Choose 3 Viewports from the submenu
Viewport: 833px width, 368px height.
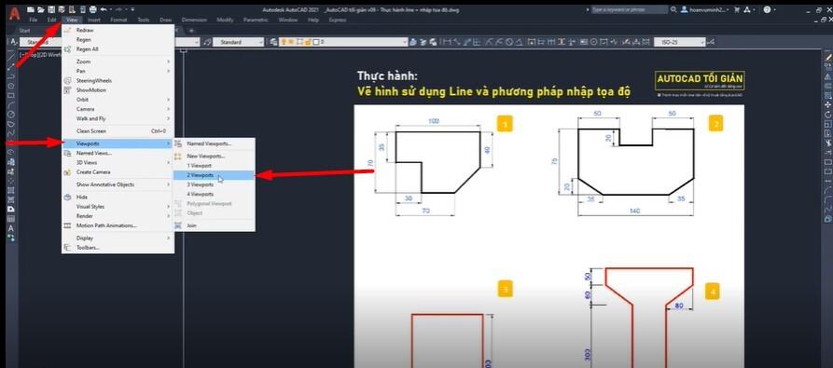click(215, 184)
